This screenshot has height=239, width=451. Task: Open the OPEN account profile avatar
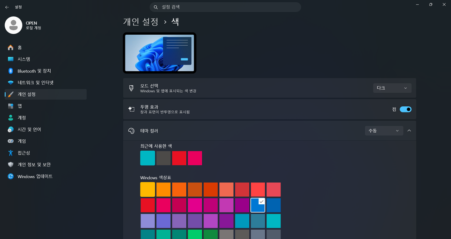[14, 25]
